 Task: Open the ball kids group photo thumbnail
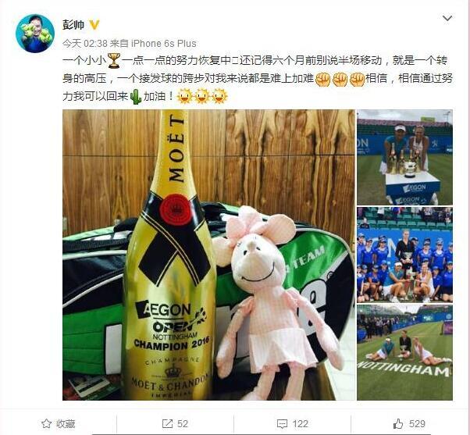[x=404, y=255]
